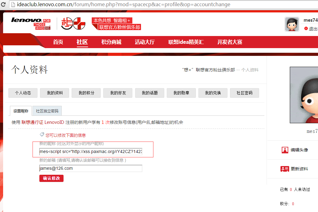Image resolution: width=318 pixels, height=212 pixels.
Task: Click the 已有 0 人来访过 text
Action: click(295, 189)
